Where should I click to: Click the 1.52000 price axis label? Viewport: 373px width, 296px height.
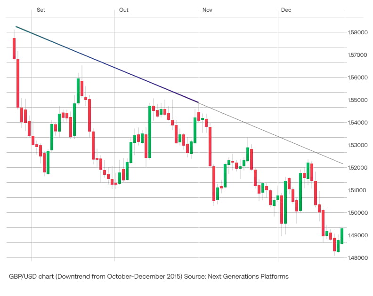(357, 168)
